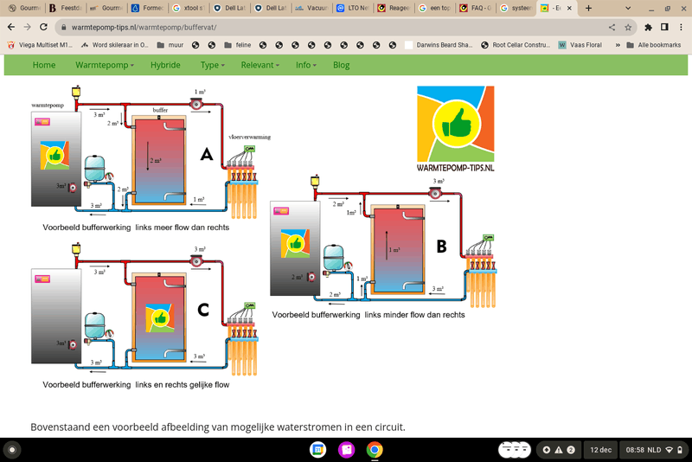Switch to the LTO Net tab
Viewport: 692px width, 462px height.
click(352, 8)
